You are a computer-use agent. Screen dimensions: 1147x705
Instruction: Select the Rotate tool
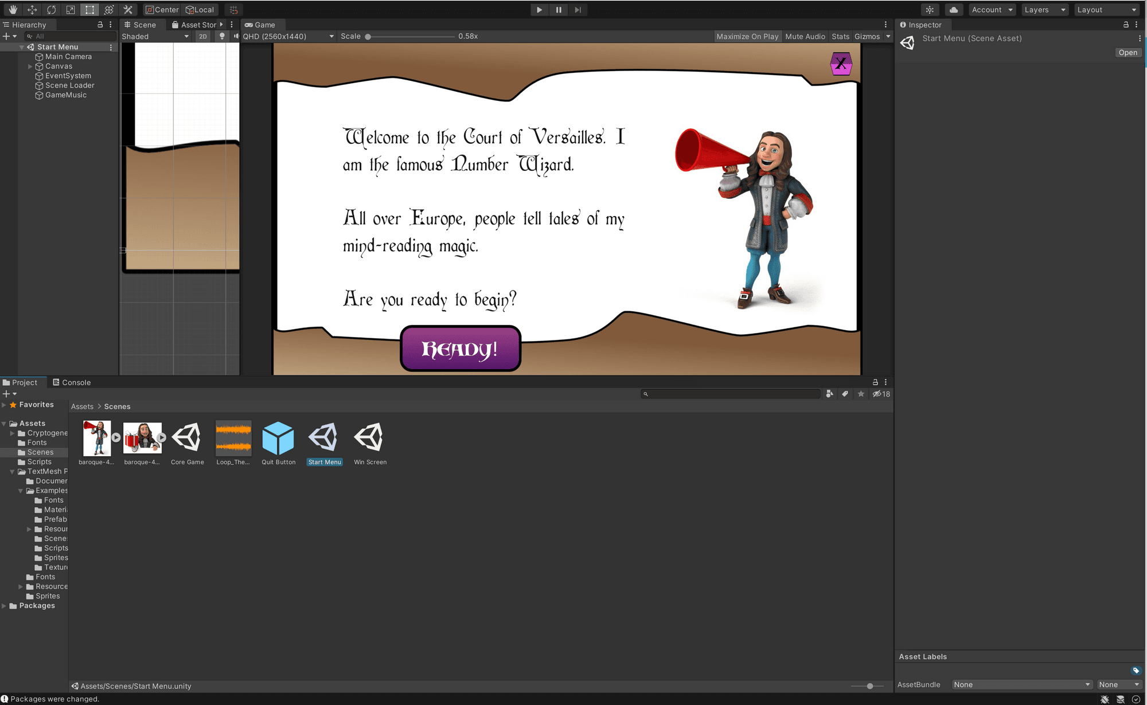(x=51, y=10)
